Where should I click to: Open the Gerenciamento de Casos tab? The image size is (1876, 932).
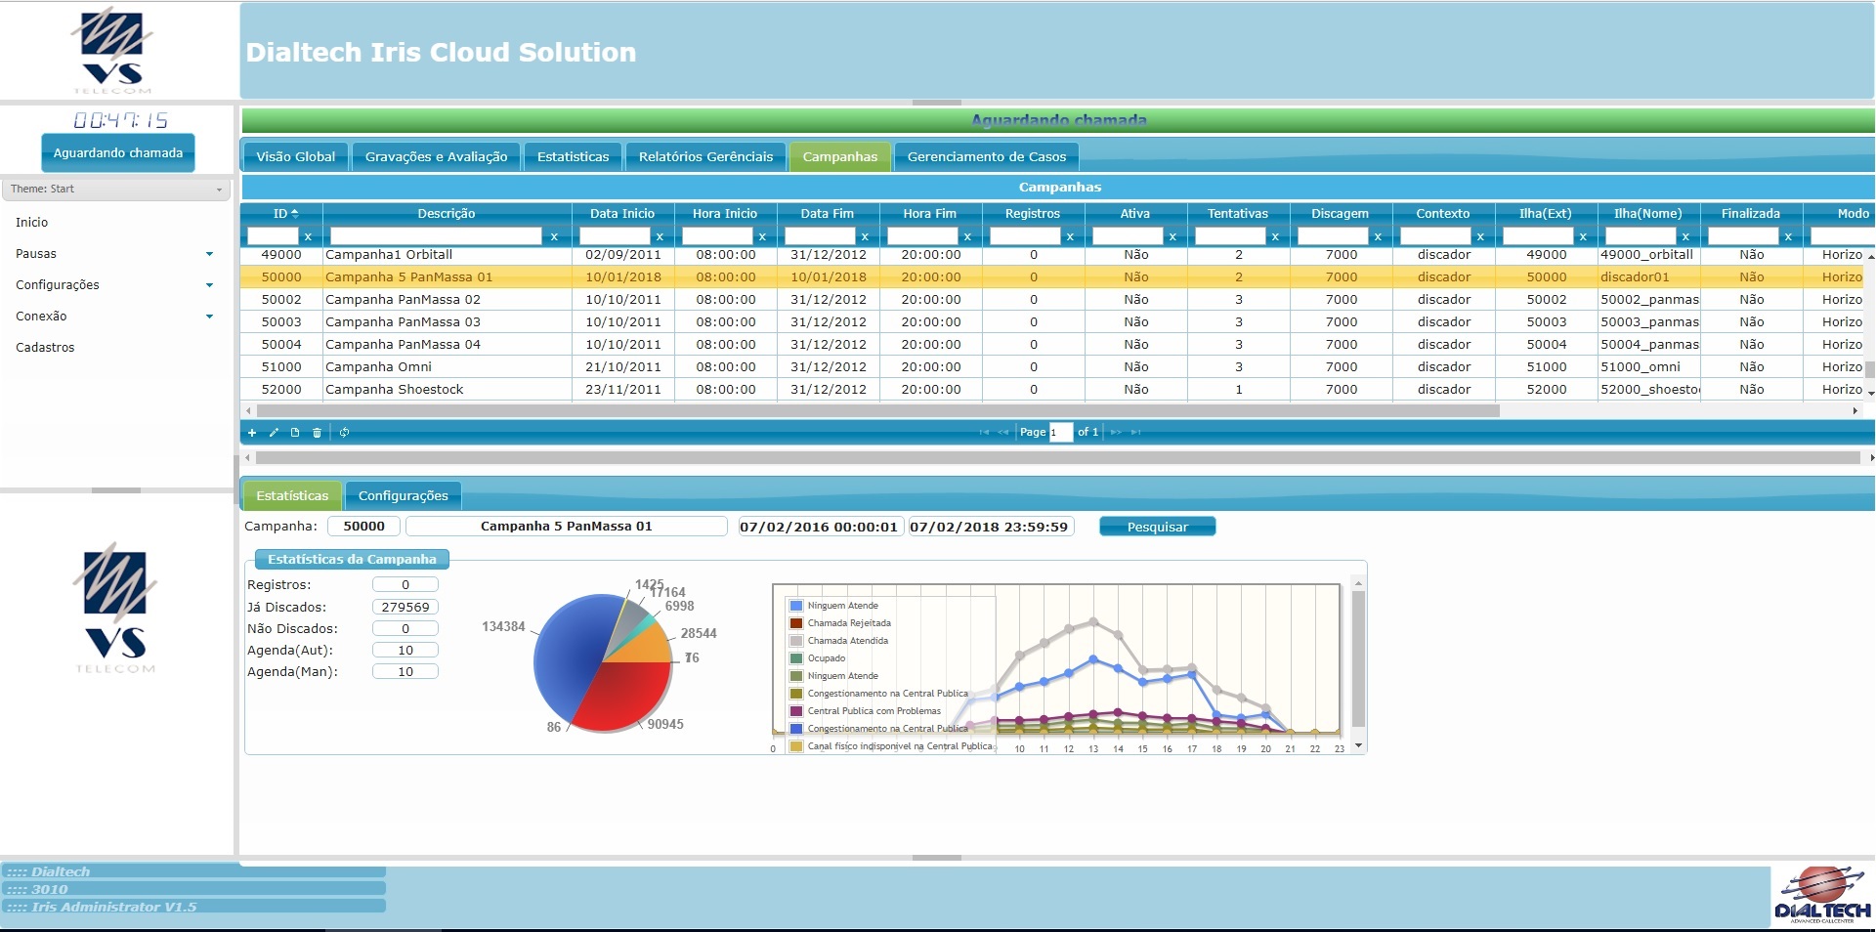(x=986, y=156)
